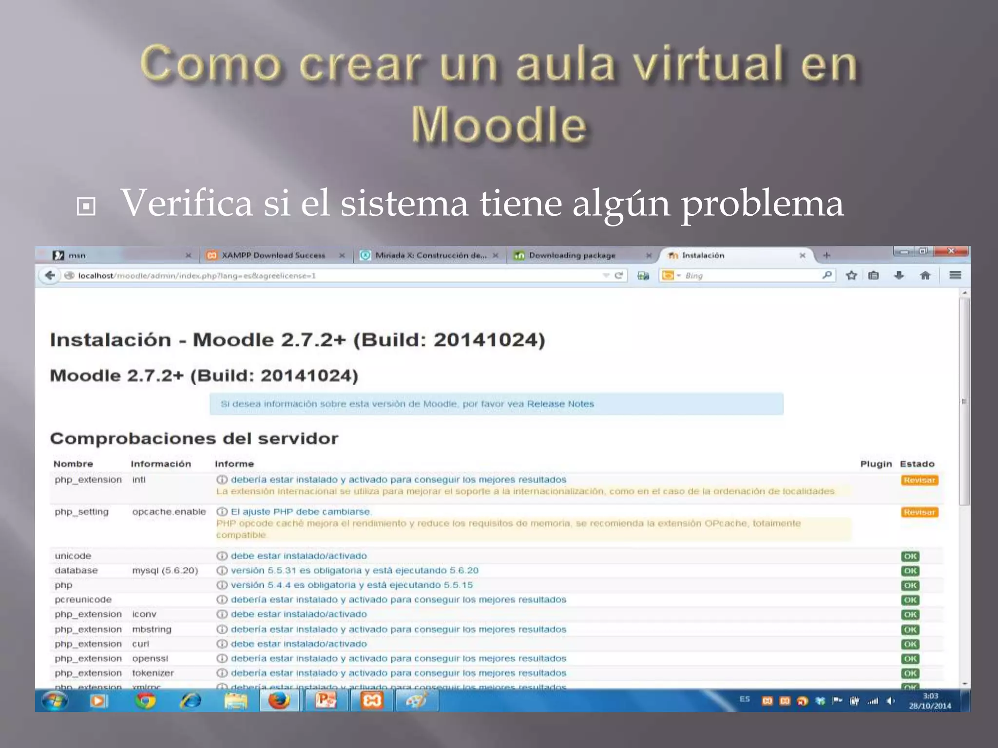Click info icon in the openssl row
The width and height of the screenshot is (998, 748).
pos(222,658)
